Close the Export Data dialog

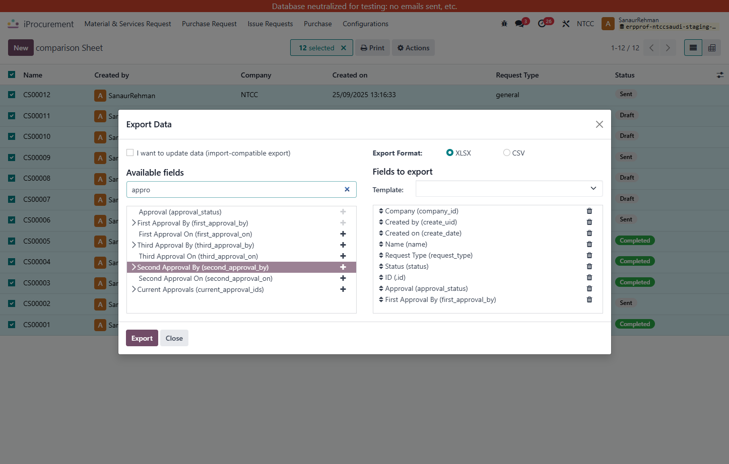599,124
